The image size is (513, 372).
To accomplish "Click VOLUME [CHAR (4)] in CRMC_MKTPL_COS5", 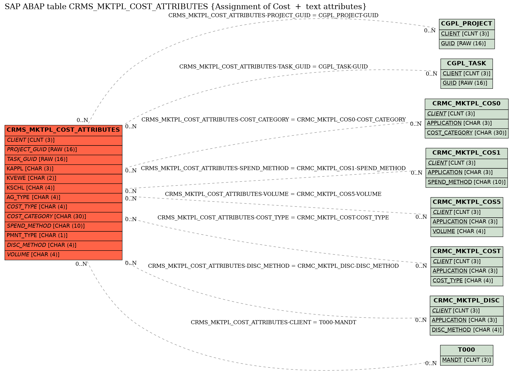I will click(x=467, y=232).
